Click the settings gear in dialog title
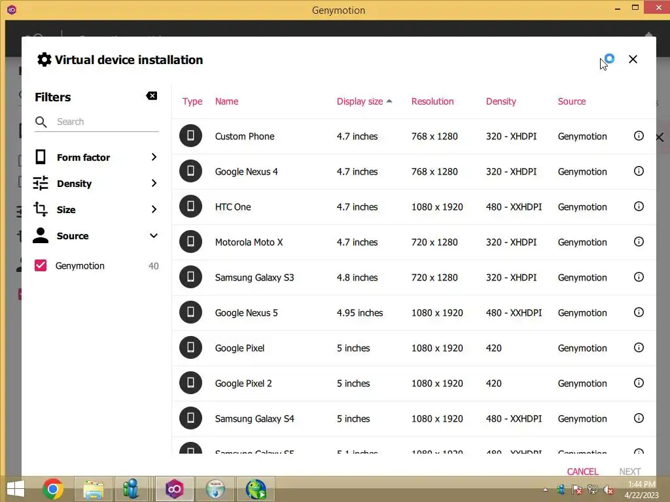This screenshot has width=670, height=502. (44, 59)
